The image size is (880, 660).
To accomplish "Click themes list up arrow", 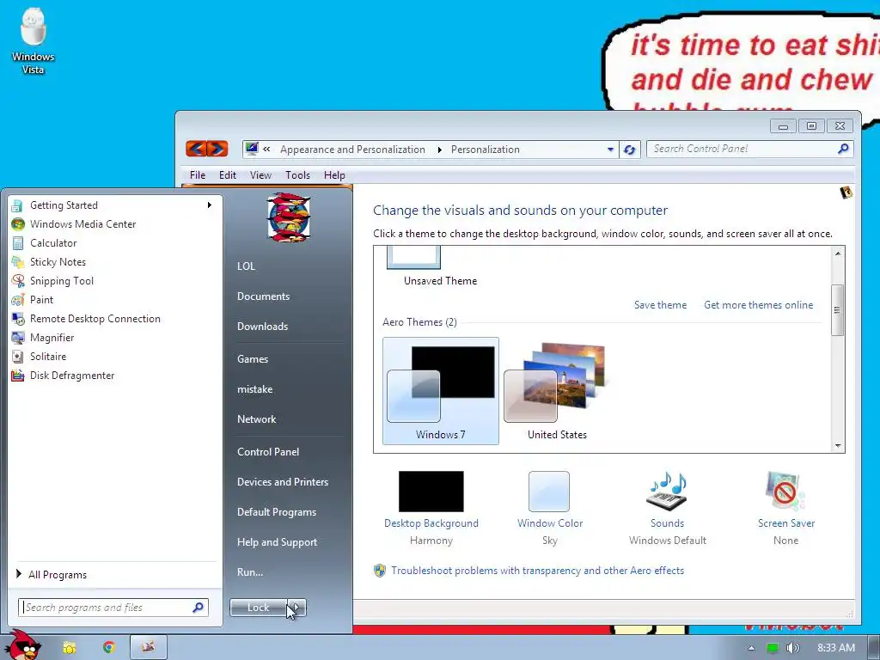I will 837,254.
